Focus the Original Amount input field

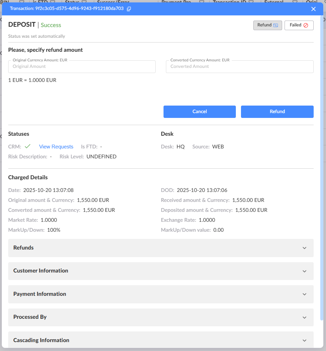82,67
